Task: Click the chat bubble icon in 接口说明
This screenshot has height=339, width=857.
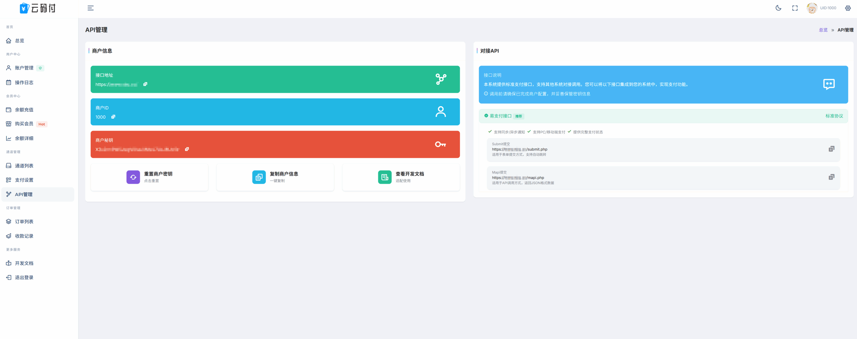Action: pos(829,84)
